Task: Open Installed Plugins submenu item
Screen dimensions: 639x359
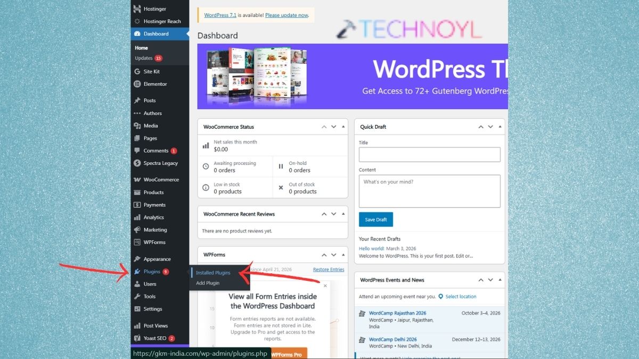Action: tap(213, 273)
